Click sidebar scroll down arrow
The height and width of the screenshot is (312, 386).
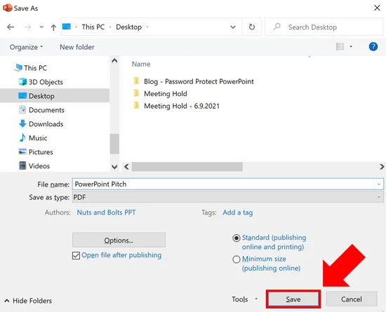coord(114,167)
